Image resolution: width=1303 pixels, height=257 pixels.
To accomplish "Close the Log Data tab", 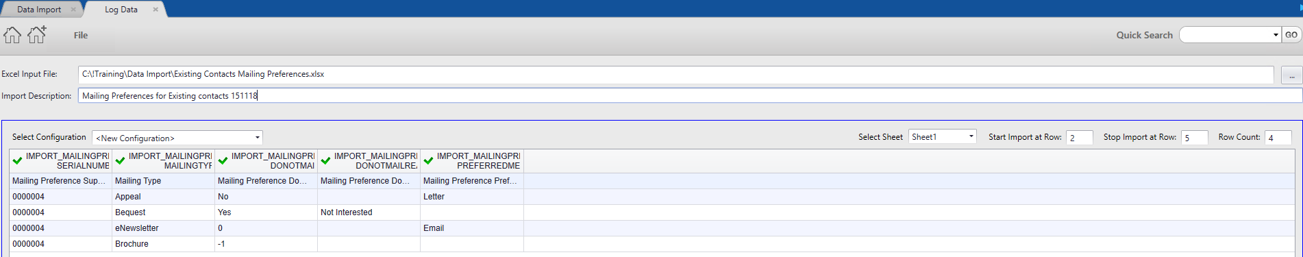I will coord(156,10).
